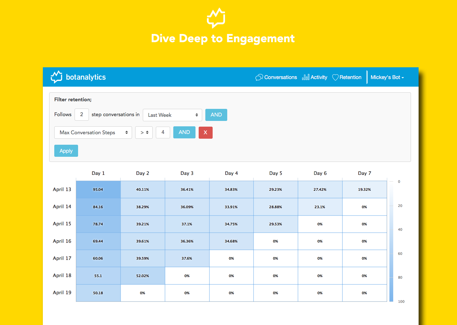Click the cell showing 36.09%
The width and height of the screenshot is (457, 325).
pyautogui.click(x=187, y=207)
